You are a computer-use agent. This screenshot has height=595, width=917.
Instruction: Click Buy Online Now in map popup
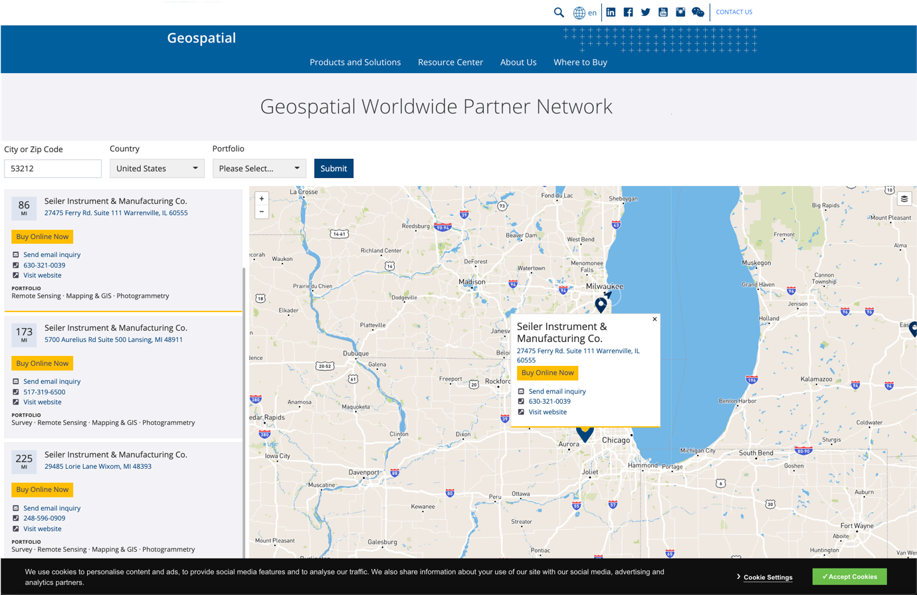pyautogui.click(x=548, y=373)
